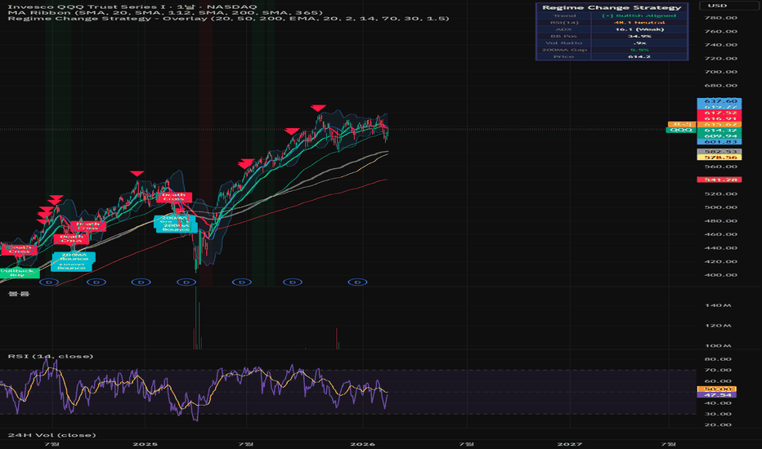The height and width of the screenshot is (449, 762).
Task: Click the 601.83 blue price label
Action: click(719, 141)
